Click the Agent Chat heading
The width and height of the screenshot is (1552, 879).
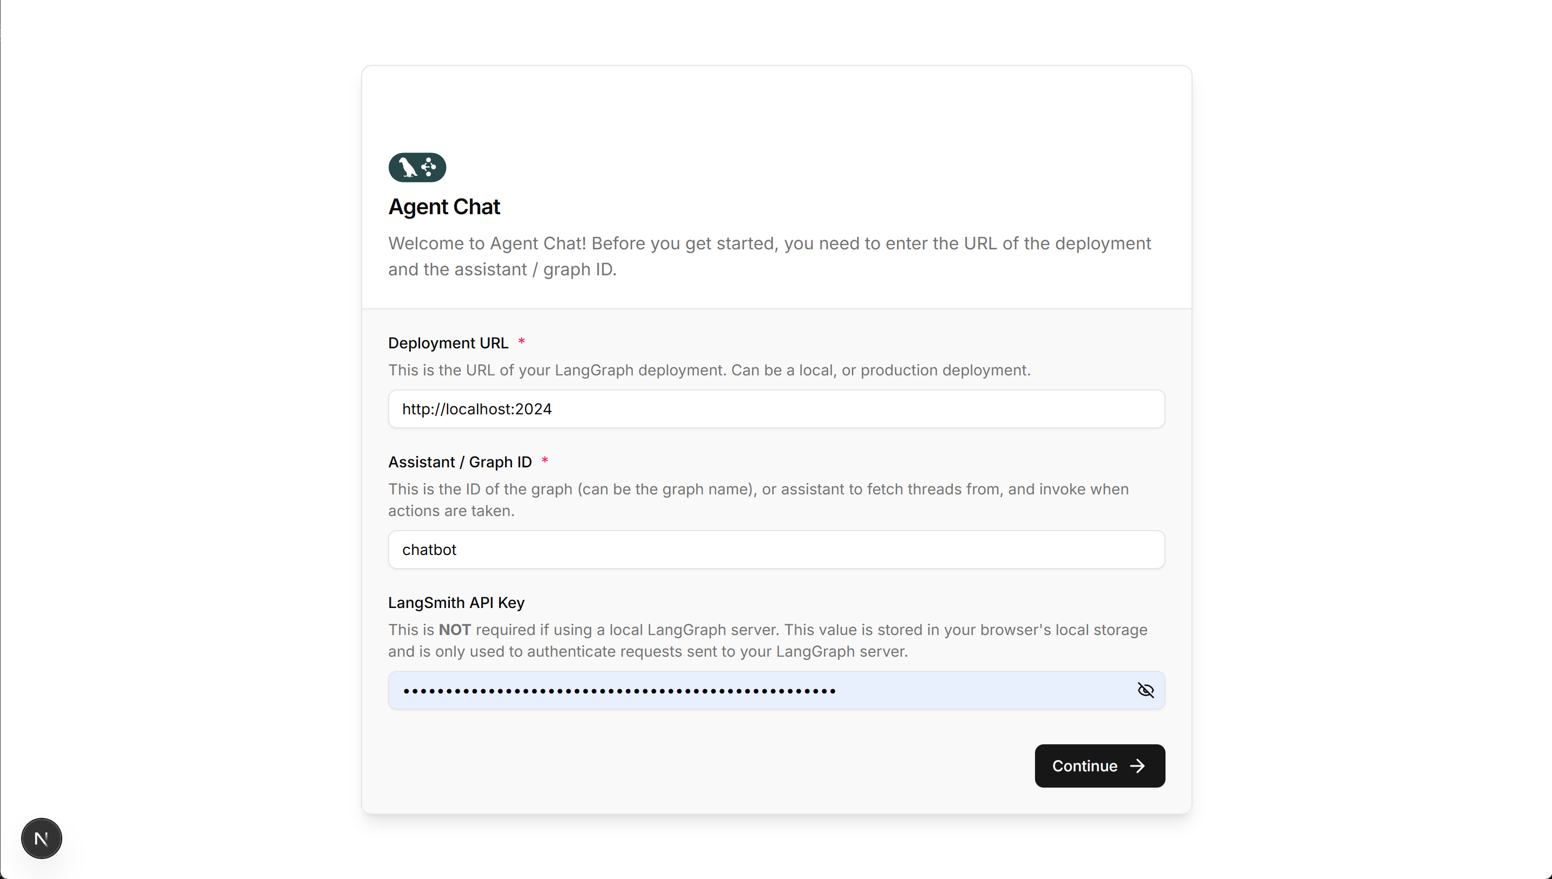click(x=444, y=207)
